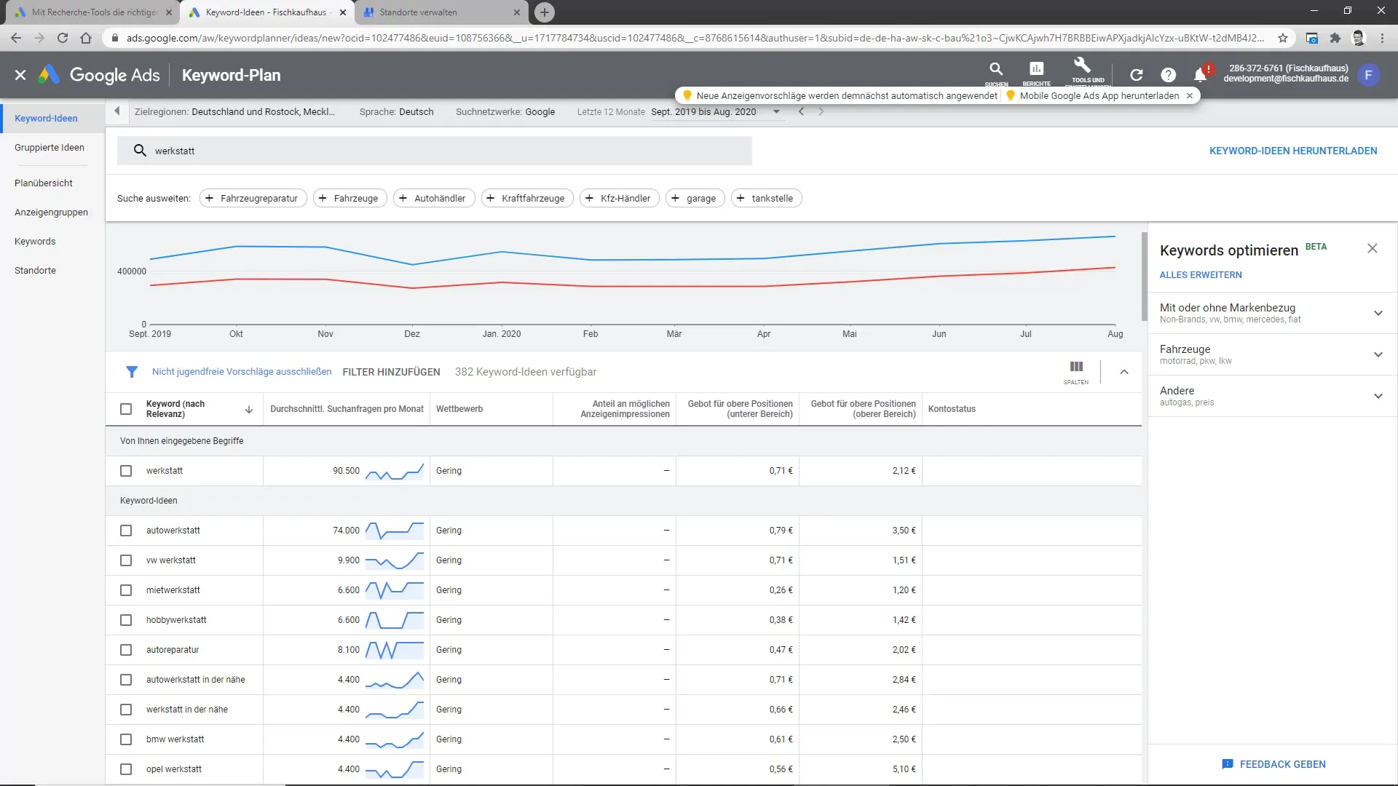Open Zielregionen location setting
Screen dimensions: 1398x786
click(234, 111)
